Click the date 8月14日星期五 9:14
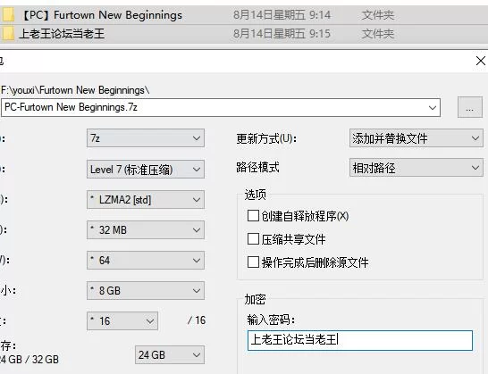Screen dimensions: 488x374 [x=282, y=15]
